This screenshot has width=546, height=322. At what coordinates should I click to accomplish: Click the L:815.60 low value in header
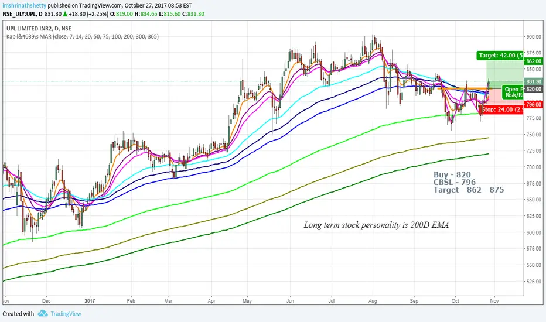pyautogui.click(x=169, y=14)
